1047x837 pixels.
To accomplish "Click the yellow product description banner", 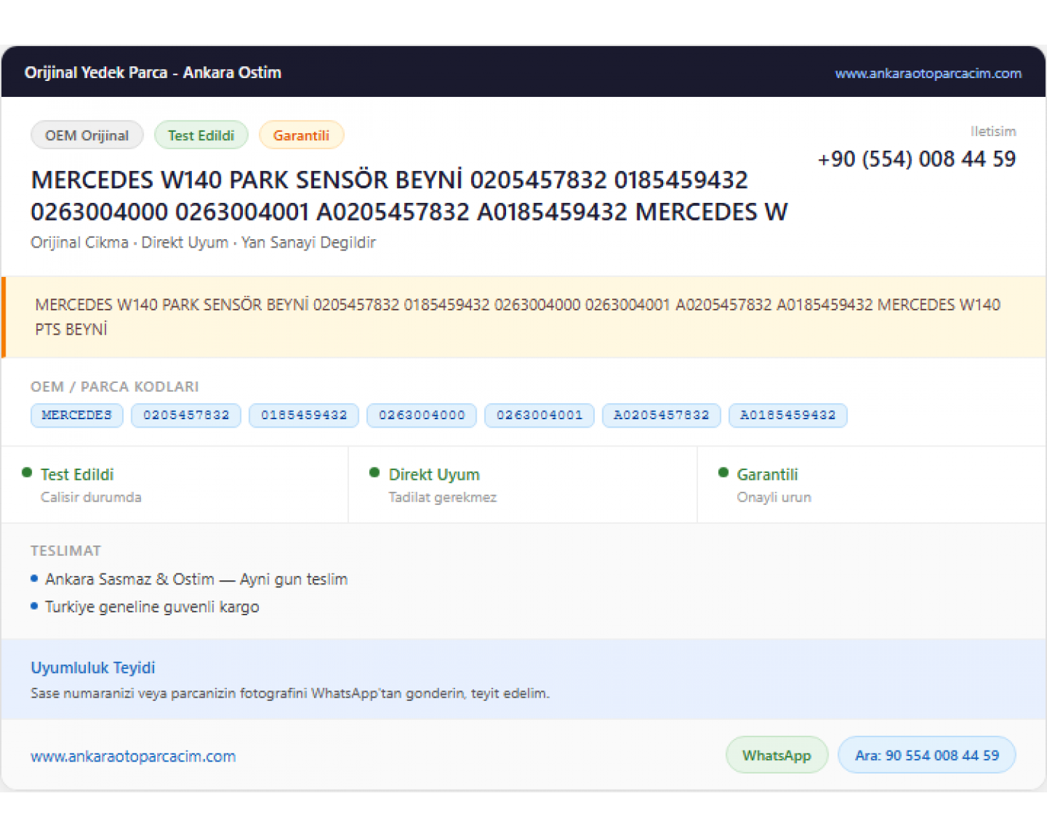I will (523, 317).
